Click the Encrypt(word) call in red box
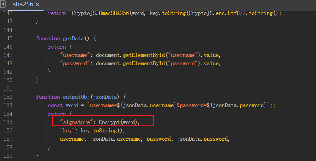The height and width of the screenshot is (161, 316). pos(118,122)
